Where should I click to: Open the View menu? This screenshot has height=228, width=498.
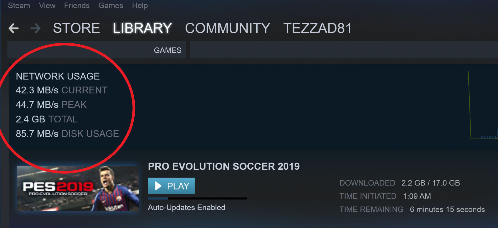pyautogui.click(x=47, y=6)
